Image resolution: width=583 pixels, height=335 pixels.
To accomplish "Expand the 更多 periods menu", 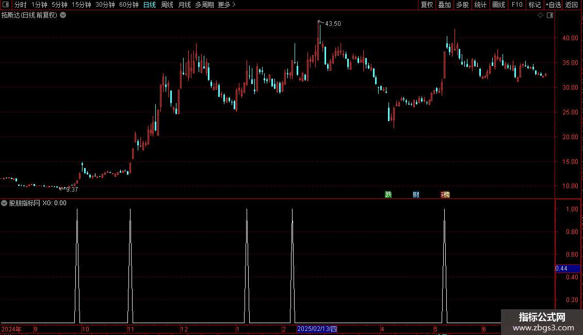I will point(226,5).
